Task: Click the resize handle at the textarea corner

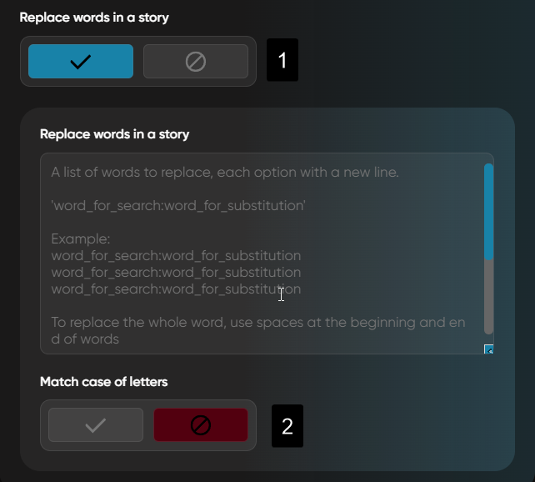Action: [489, 349]
